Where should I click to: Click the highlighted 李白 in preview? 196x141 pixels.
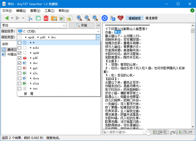coord(117,32)
